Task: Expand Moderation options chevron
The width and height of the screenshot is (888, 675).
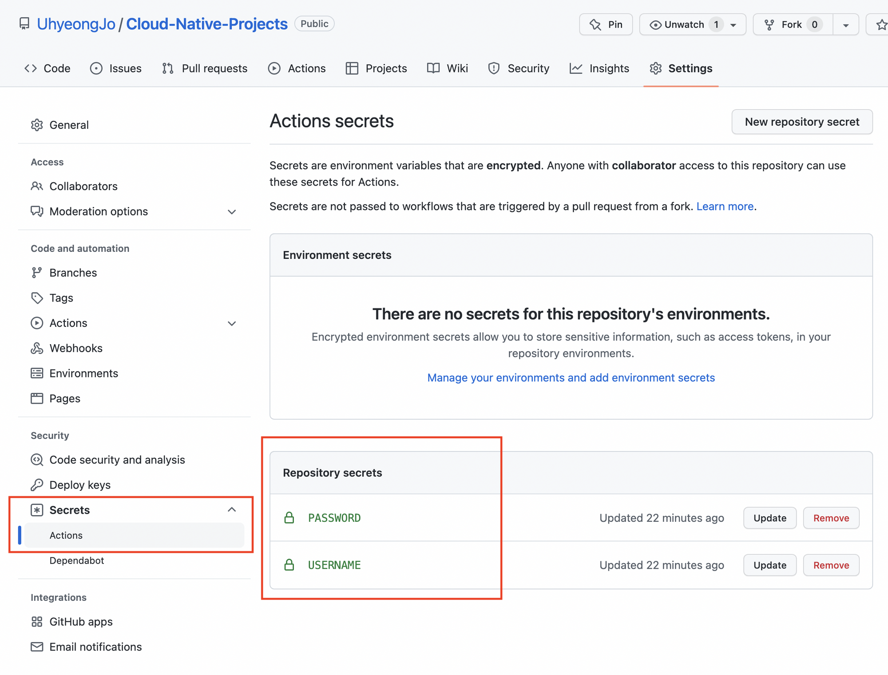Action: (232, 212)
